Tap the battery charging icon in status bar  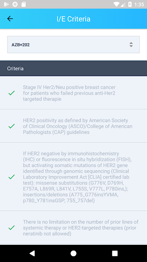130,5
